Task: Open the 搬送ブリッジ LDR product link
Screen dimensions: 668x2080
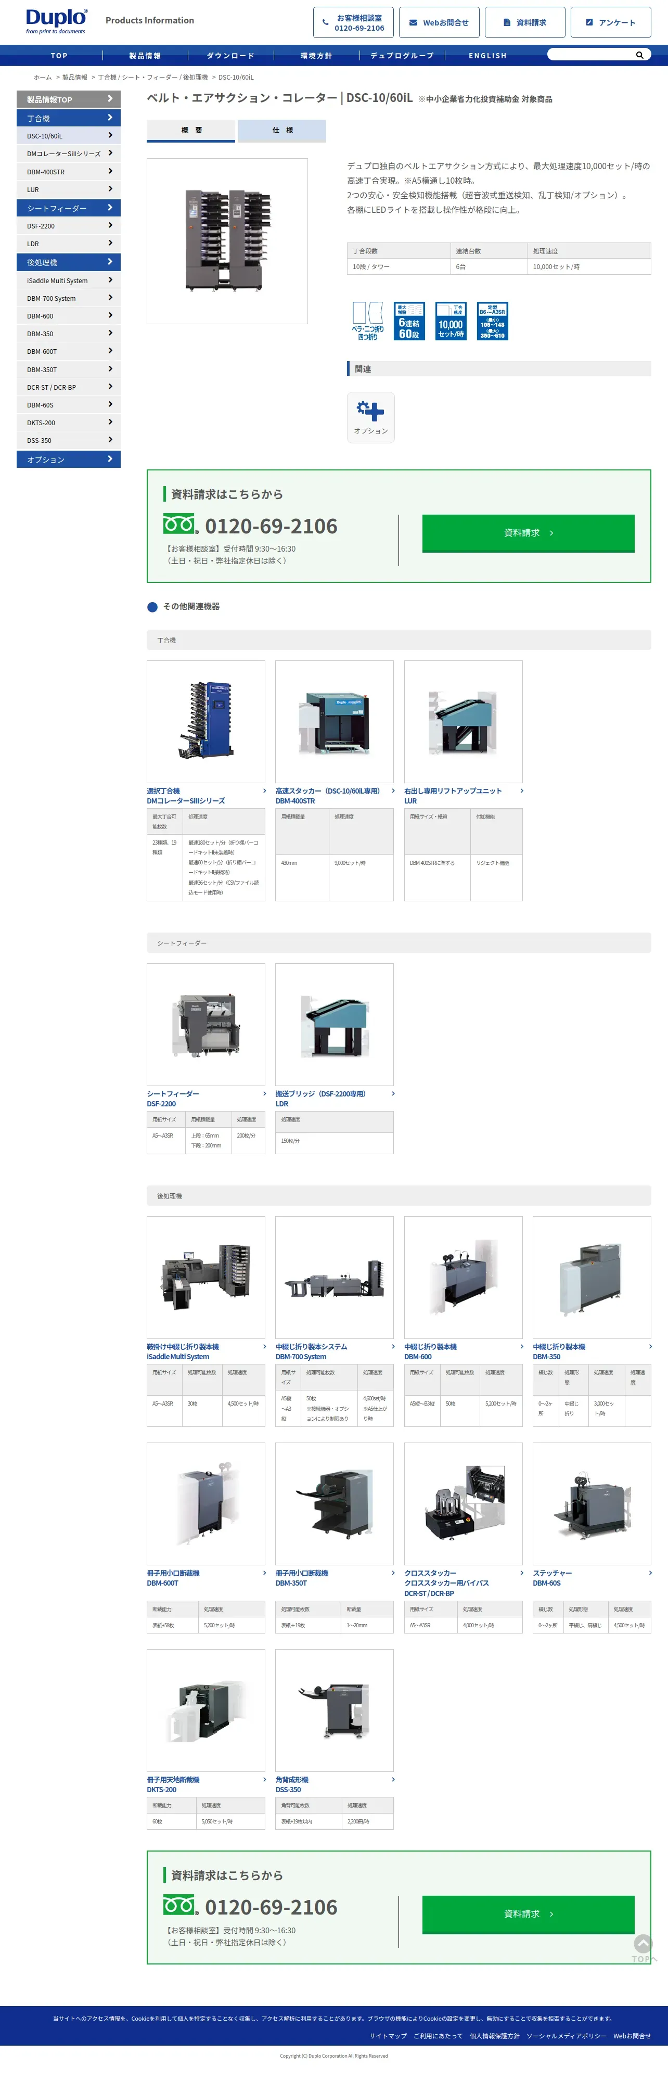Action: point(320,1098)
